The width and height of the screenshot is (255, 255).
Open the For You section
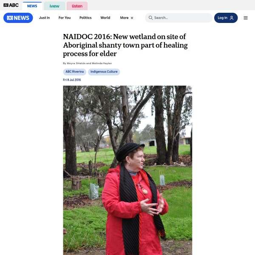(x=65, y=18)
